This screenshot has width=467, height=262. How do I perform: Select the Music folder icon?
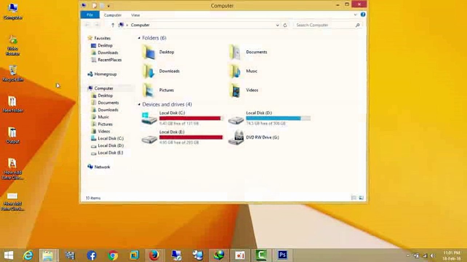[x=235, y=71]
